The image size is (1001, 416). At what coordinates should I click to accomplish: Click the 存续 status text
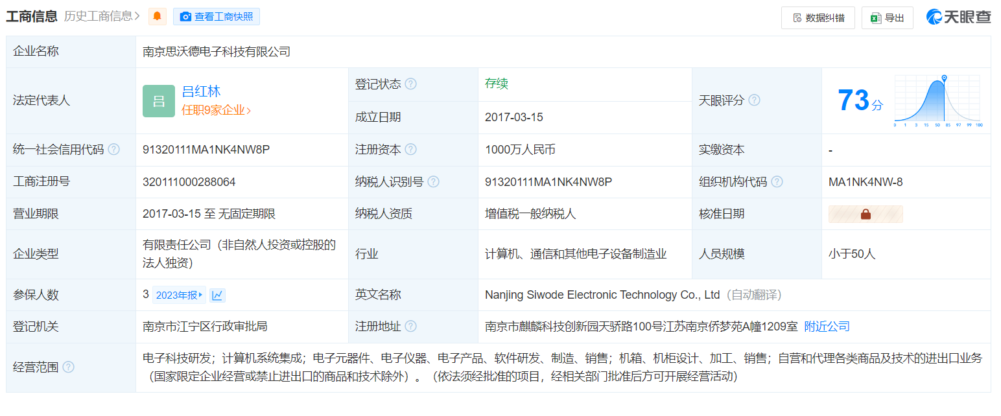coord(497,84)
